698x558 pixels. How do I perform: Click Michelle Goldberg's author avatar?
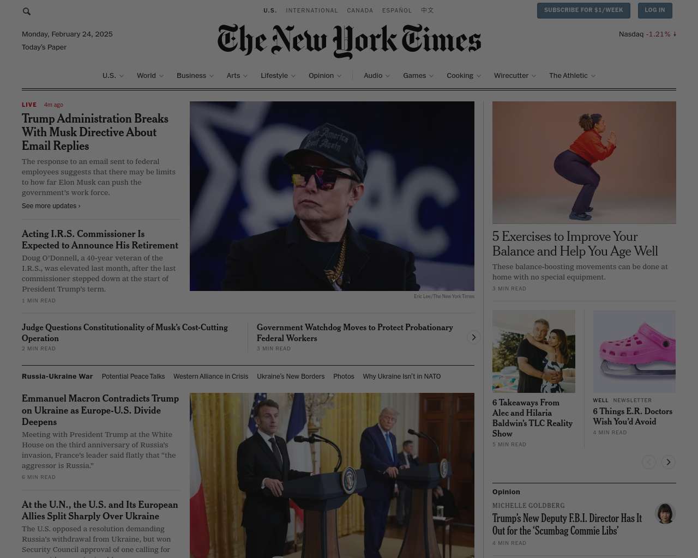tap(665, 513)
